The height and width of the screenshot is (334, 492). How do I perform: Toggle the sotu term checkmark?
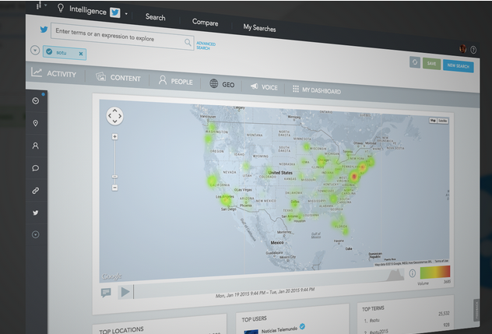[x=49, y=51]
